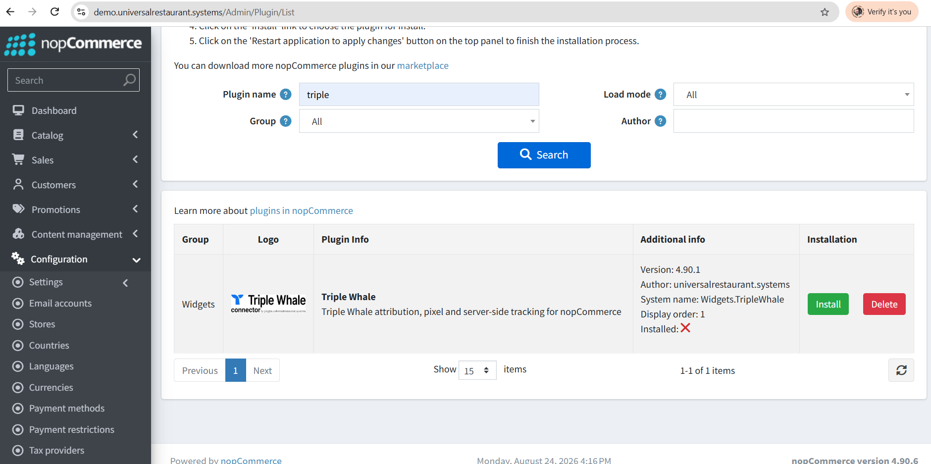Click the Triple Whale logo thumbnail
Viewport: 931px width, 464px height.
tap(268, 304)
